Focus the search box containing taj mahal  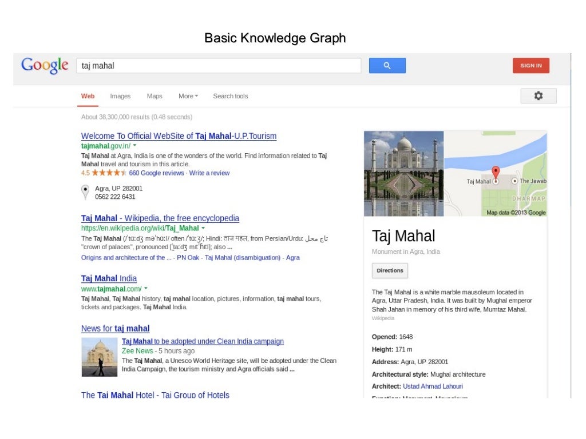(219, 66)
